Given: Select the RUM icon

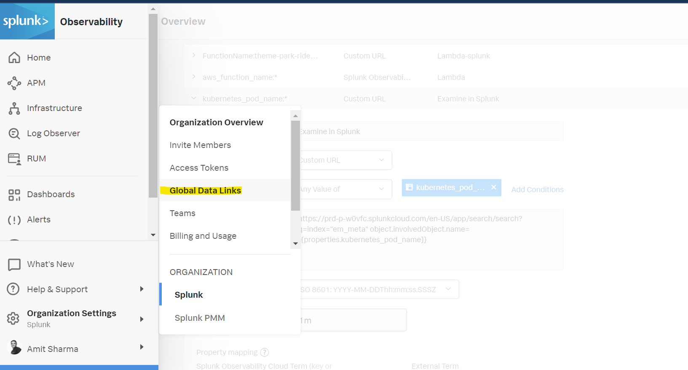Looking at the screenshot, I should tap(14, 159).
